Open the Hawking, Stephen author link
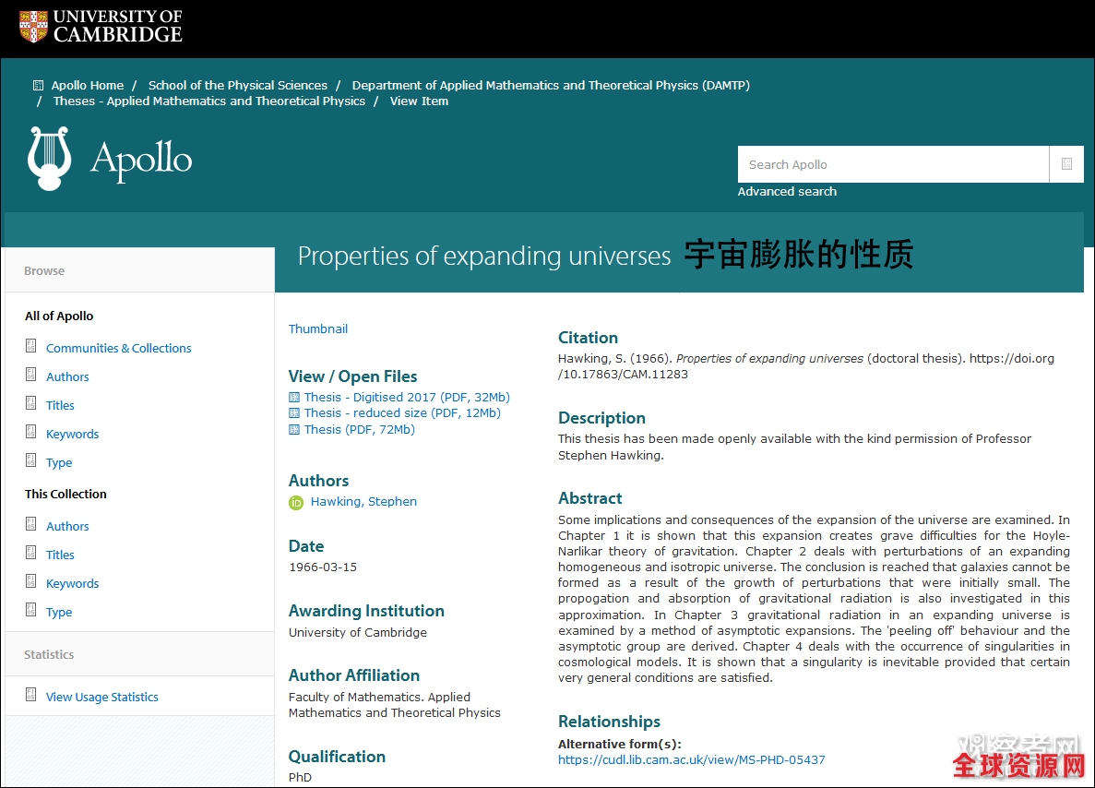 coord(363,502)
